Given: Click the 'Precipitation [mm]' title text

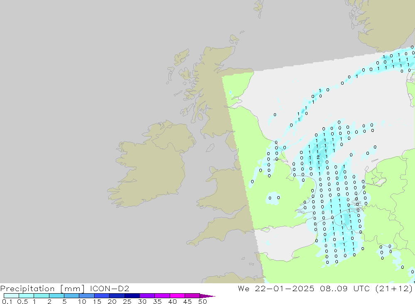Looking at the screenshot, I should pos(43,288).
